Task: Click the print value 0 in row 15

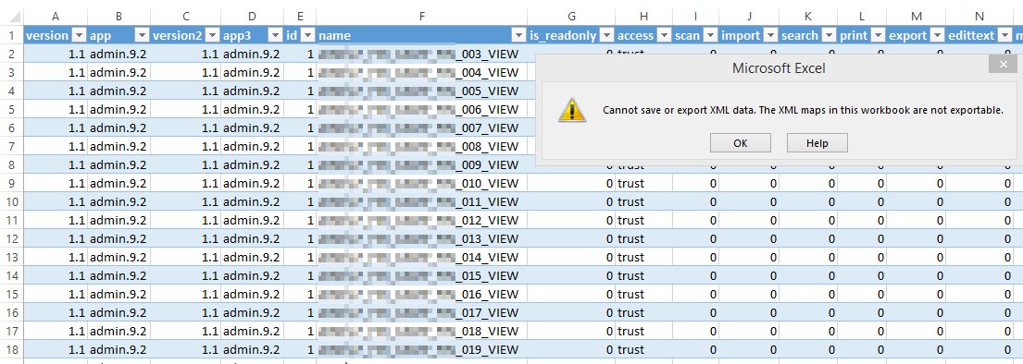Action: click(x=862, y=294)
